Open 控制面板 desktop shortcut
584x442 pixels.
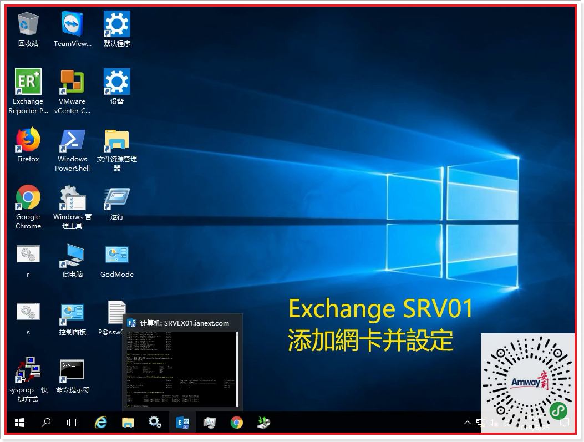coord(72,319)
